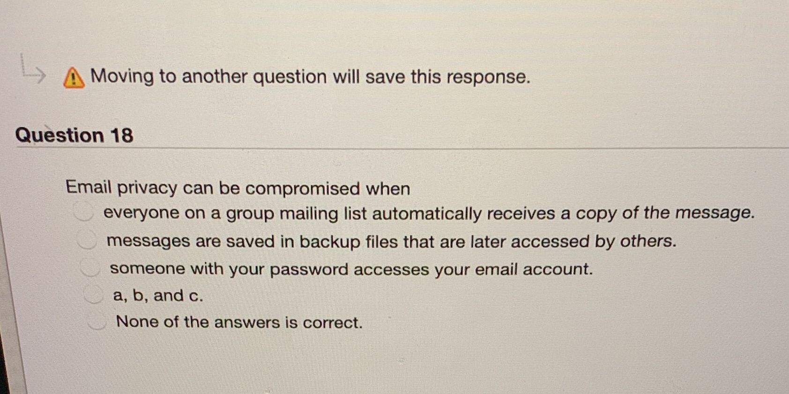789x394 pixels.
Task: Select the radio button for the backup files answer
Action: 87,239
